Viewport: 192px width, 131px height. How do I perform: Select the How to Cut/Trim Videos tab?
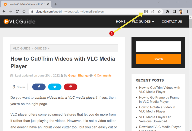26,4
